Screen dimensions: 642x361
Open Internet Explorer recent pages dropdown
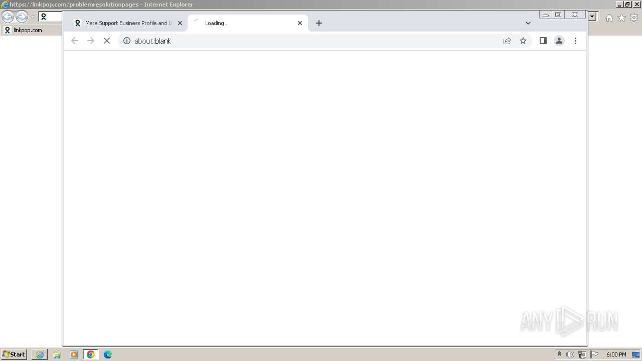click(33, 17)
